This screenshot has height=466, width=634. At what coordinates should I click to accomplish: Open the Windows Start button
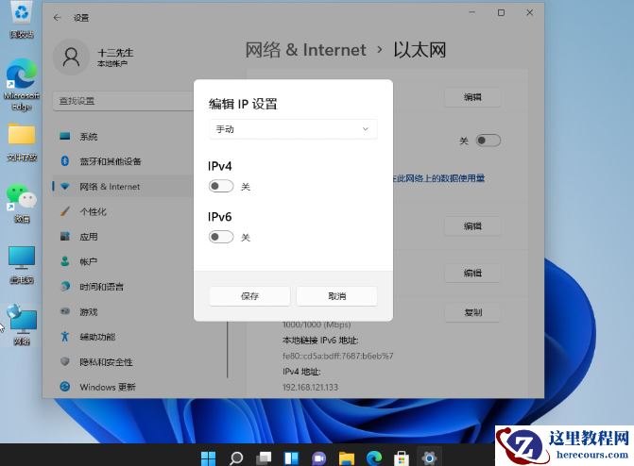(209, 458)
